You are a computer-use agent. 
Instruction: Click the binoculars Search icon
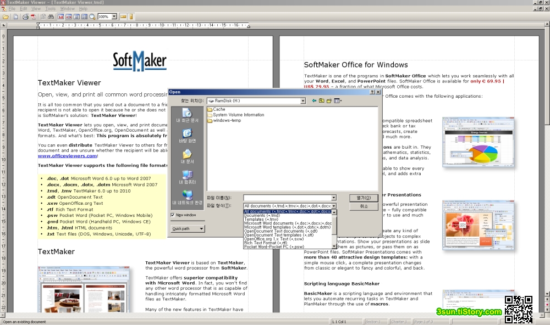pyautogui.click(x=51, y=17)
